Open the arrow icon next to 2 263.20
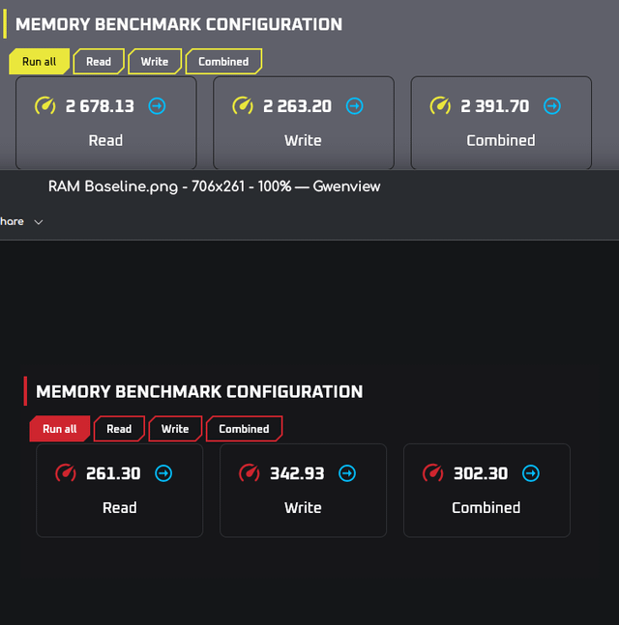Screen dimensions: 619x625 coord(354,105)
